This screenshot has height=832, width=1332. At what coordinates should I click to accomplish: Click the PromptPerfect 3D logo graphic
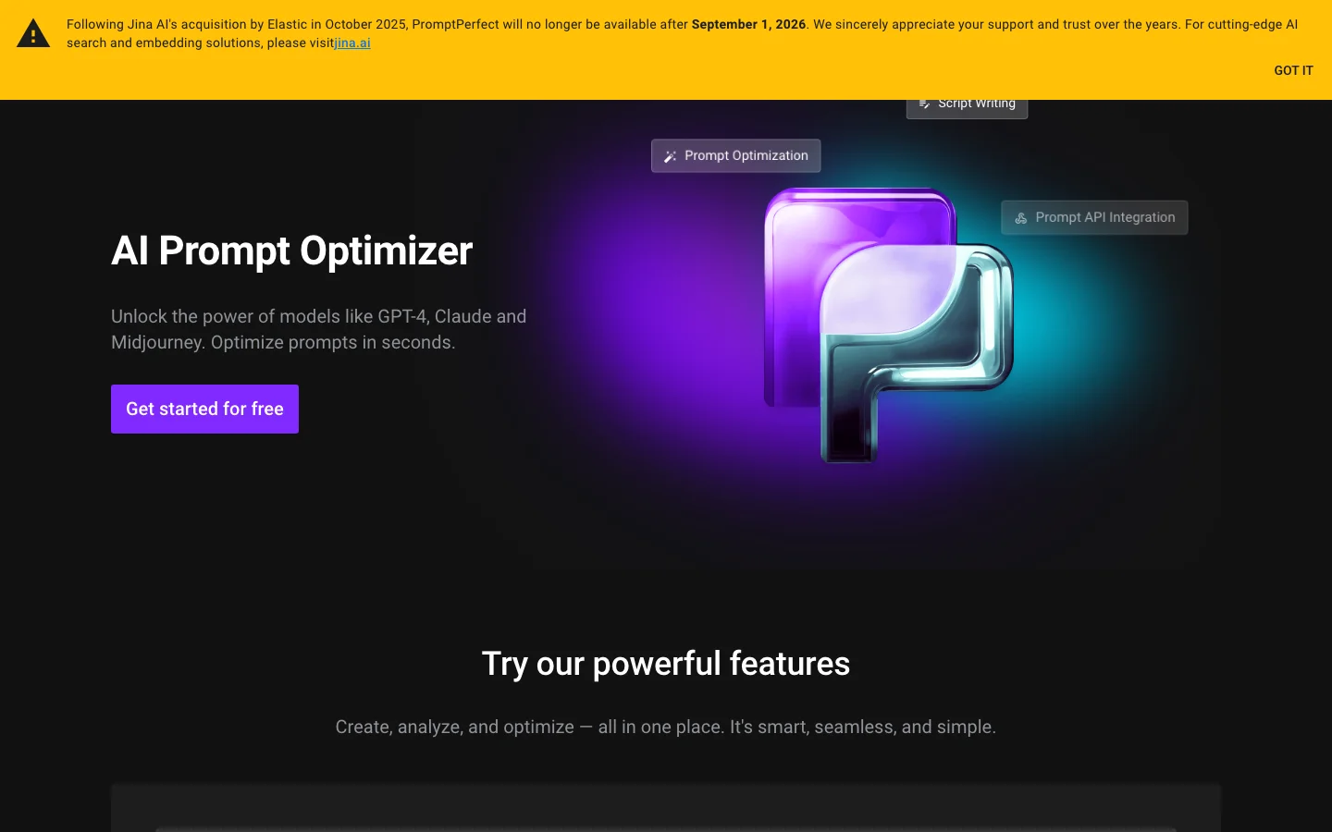(x=888, y=324)
